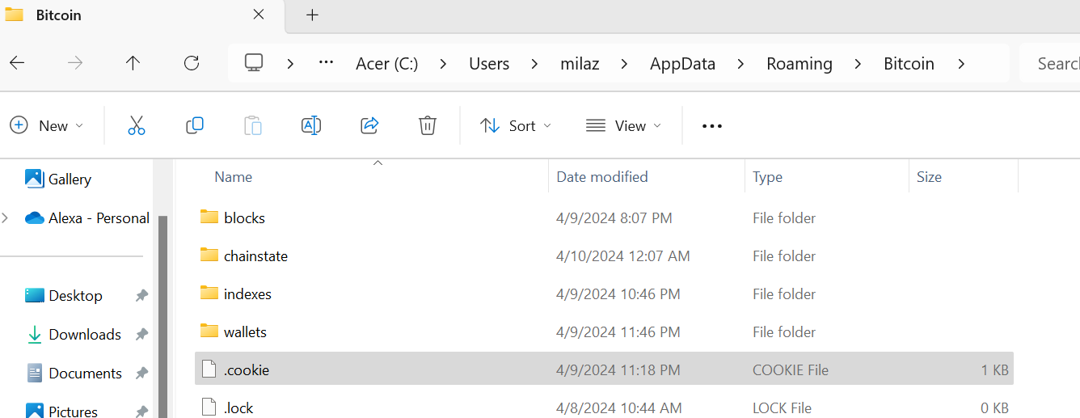
Task: Go up one folder level
Action: coord(133,63)
